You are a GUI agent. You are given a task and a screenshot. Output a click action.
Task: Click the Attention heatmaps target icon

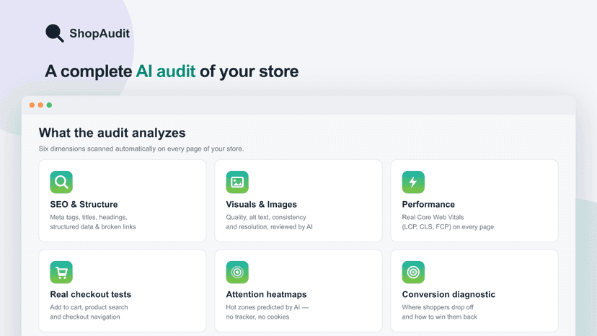[237, 272]
